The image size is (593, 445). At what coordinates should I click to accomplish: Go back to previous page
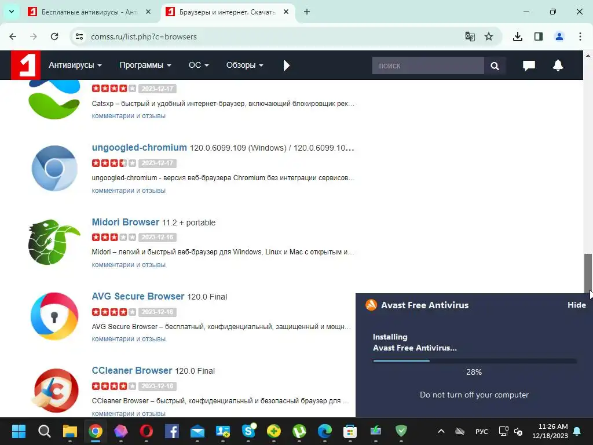13,37
